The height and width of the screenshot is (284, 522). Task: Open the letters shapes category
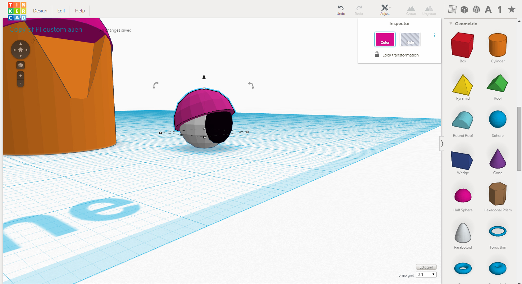point(488,10)
